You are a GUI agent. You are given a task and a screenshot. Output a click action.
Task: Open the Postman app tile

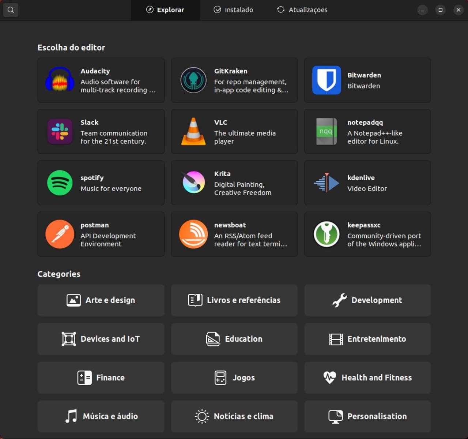[x=101, y=234]
